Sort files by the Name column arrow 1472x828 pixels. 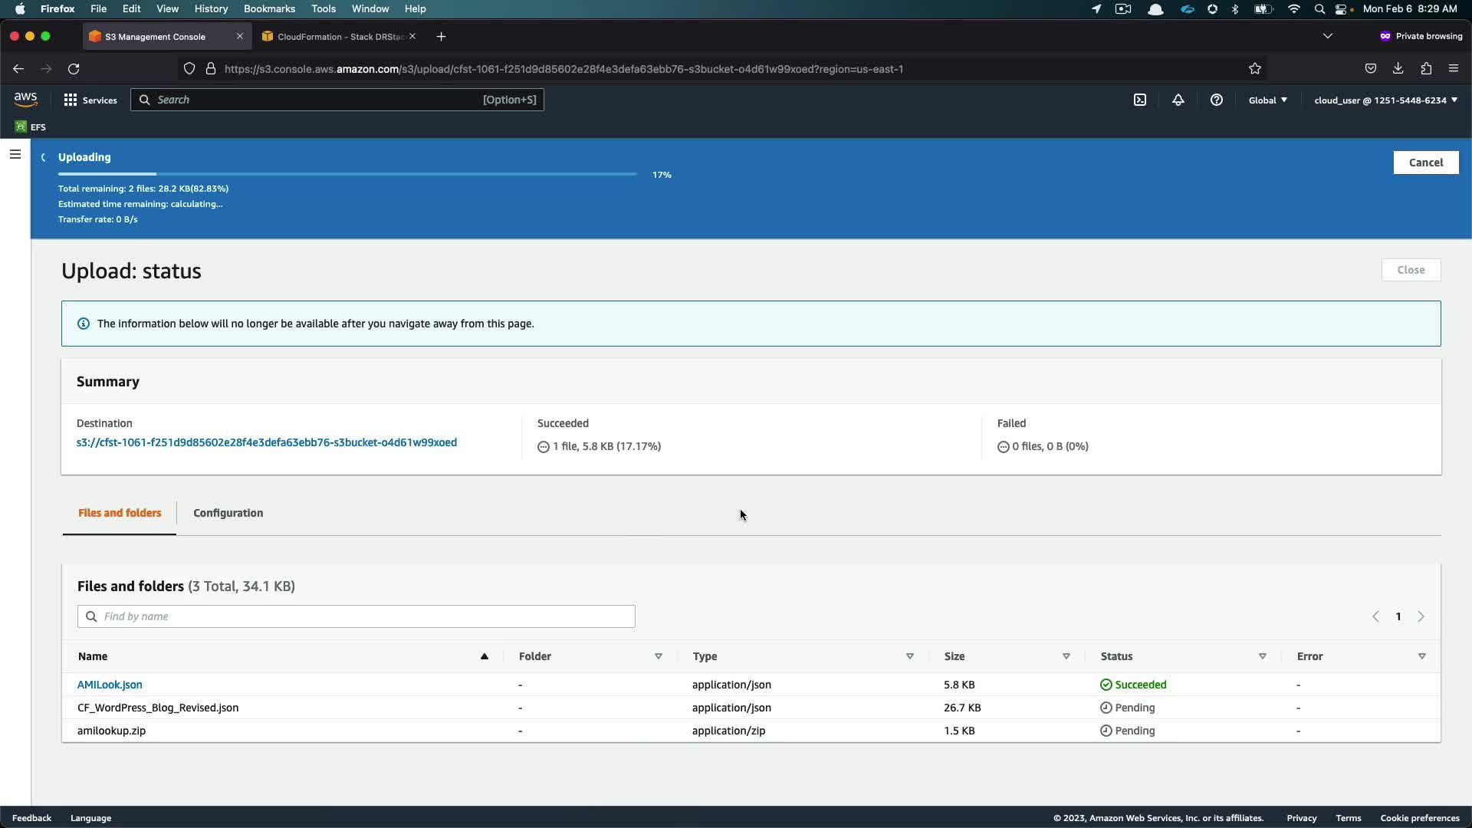[485, 656]
